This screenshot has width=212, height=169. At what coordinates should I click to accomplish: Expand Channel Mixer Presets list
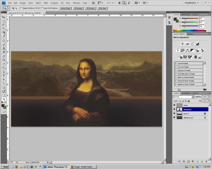tap(176, 81)
